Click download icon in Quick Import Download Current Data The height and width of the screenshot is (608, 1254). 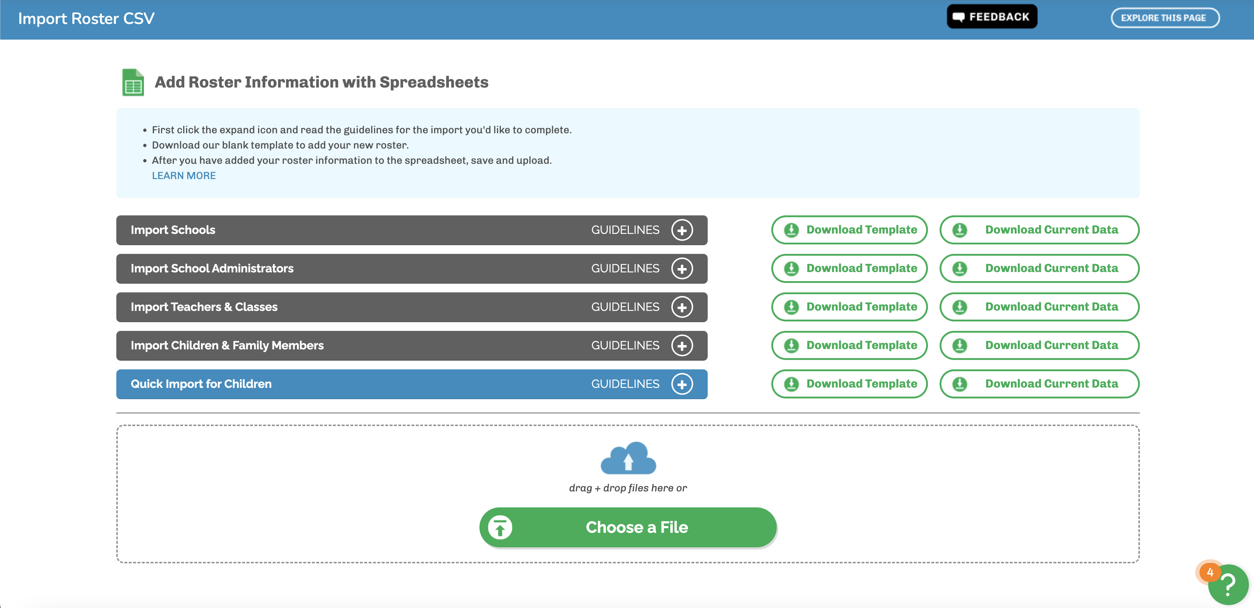[960, 384]
